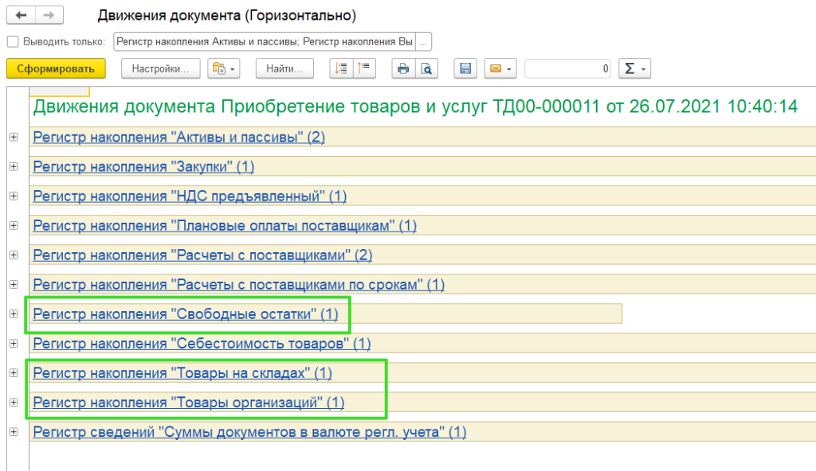Click the Найти... button
This screenshot has width=816, height=471.
pyautogui.click(x=284, y=68)
